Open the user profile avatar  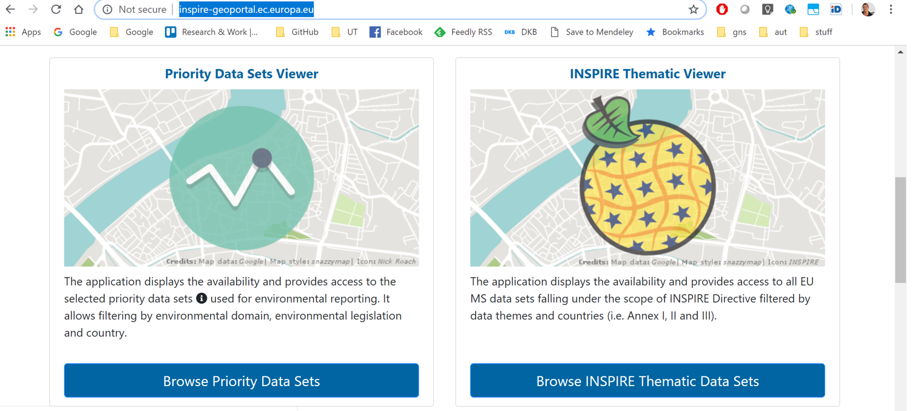click(868, 10)
